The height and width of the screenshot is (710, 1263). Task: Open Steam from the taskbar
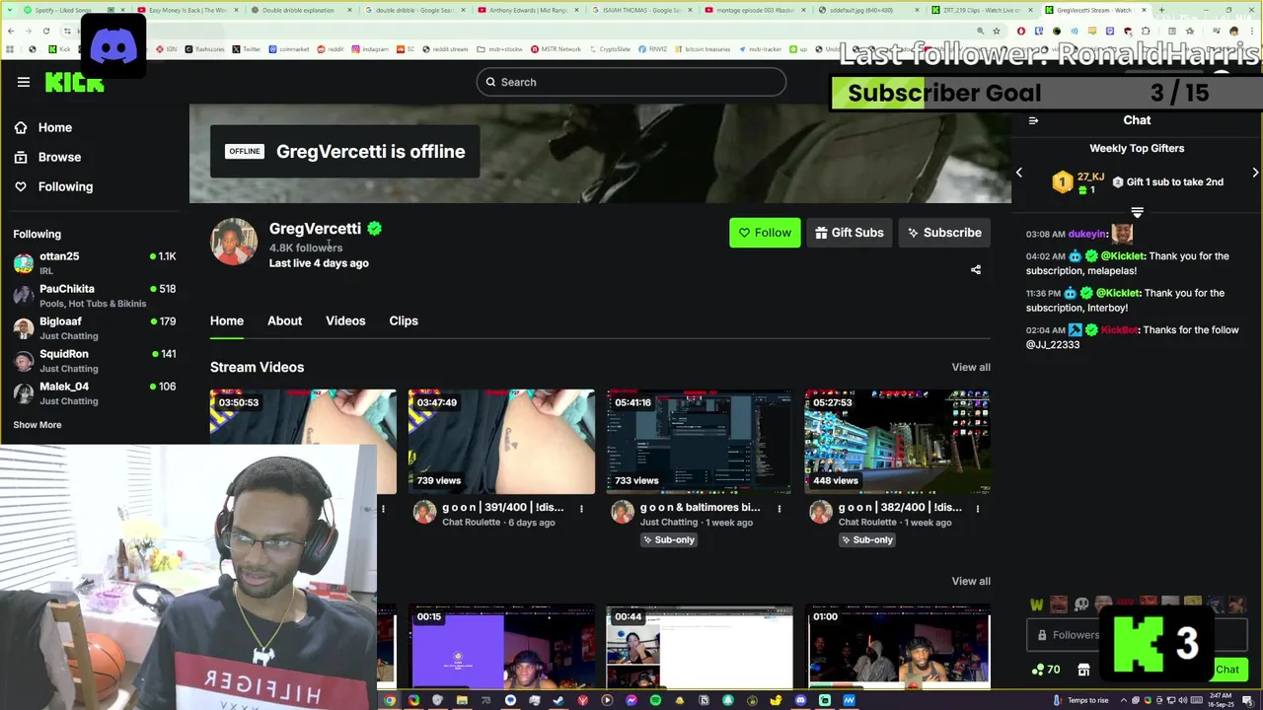coord(558,700)
